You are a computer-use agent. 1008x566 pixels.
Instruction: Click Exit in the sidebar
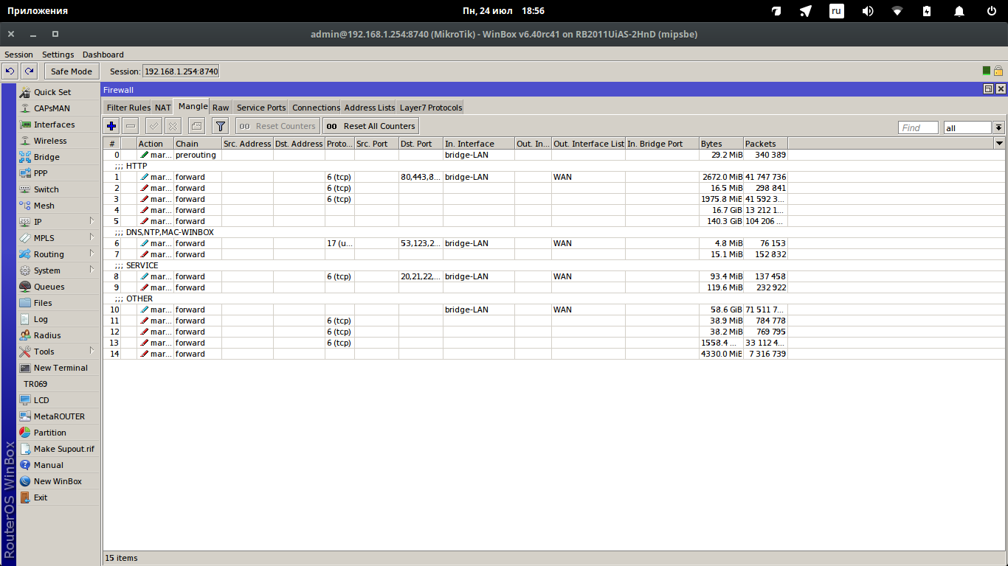pyautogui.click(x=58, y=497)
